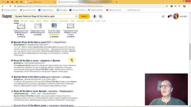Open a new browser tab with plus
191x107 pixels.
click(x=116, y=2)
